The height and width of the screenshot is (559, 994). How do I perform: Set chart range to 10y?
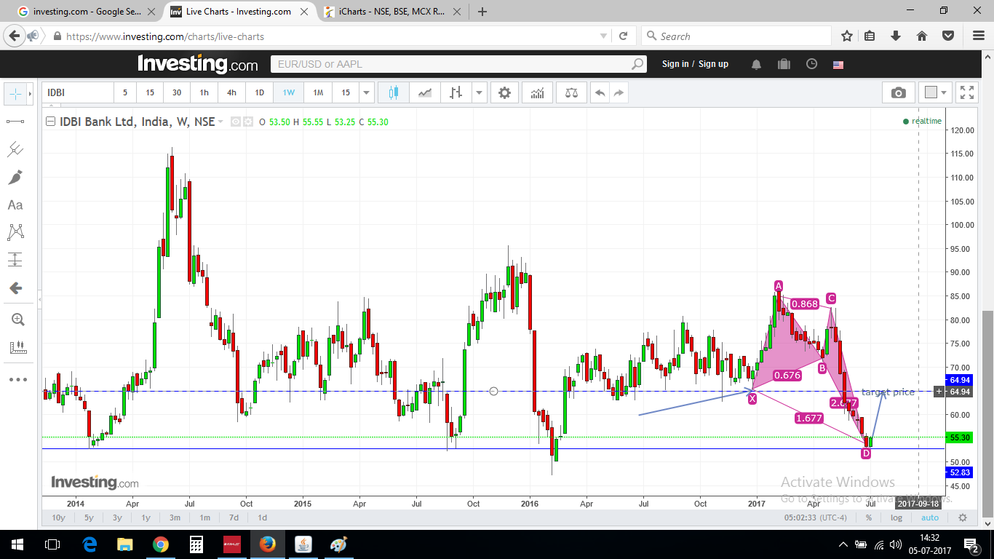coord(59,518)
